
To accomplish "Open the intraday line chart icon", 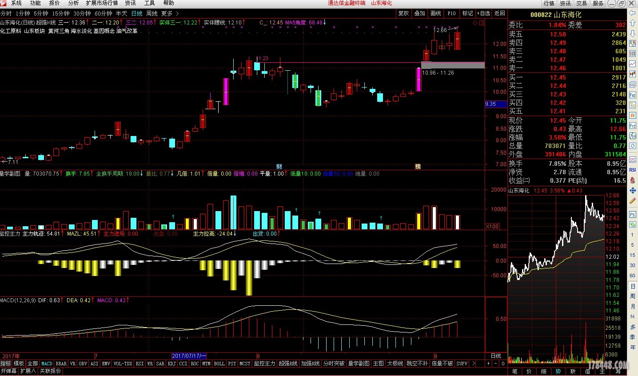I will point(633,64).
